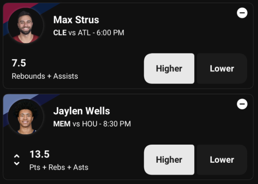
Task: Click the Rebounds + Assists stat label
Action: [x=45, y=76]
